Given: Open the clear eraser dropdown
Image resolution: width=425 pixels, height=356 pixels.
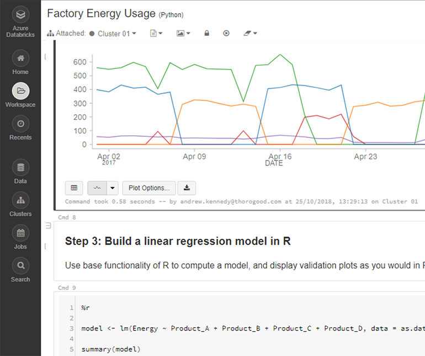Looking at the screenshot, I should pyautogui.click(x=250, y=33).
